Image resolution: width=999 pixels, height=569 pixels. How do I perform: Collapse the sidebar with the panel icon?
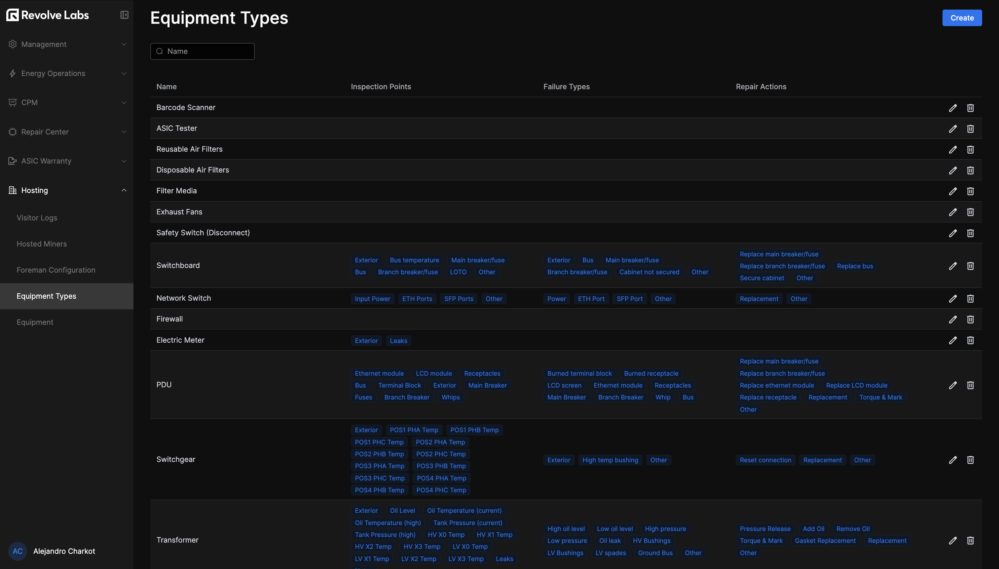coord(124,15)
